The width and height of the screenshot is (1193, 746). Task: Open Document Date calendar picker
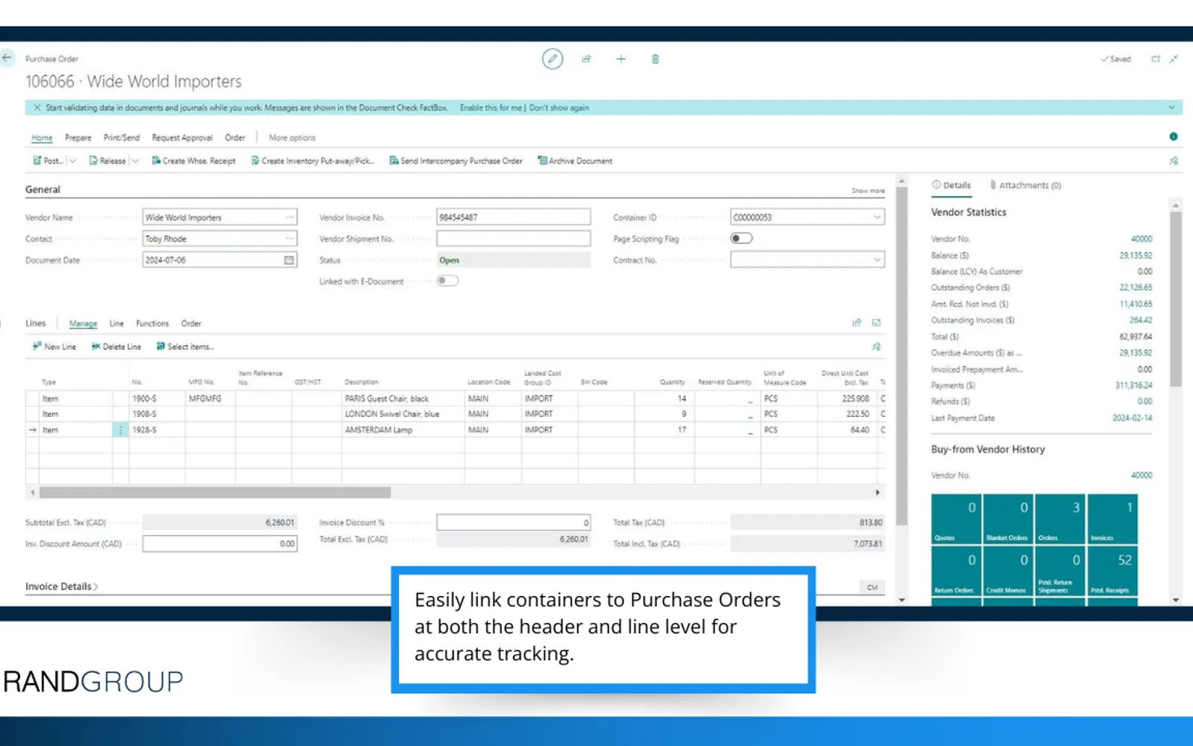click(289, 260)
